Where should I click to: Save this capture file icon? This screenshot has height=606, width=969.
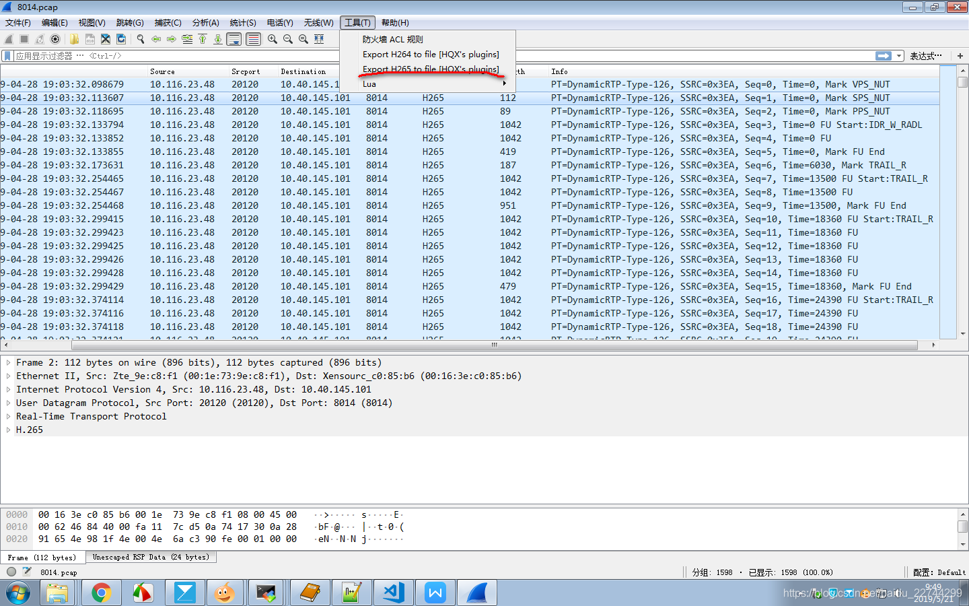89,39
